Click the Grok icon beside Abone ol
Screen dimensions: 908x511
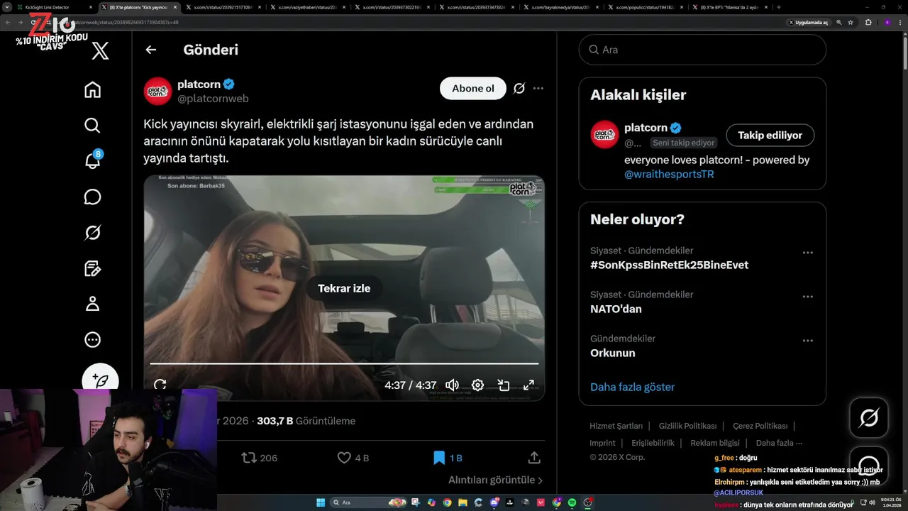[519, 89]
